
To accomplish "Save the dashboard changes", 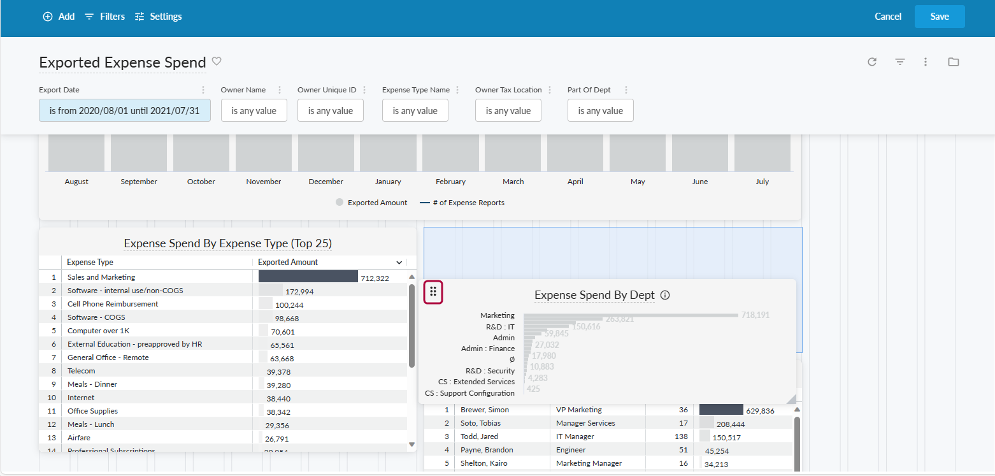I will click(x=940, y=16).
